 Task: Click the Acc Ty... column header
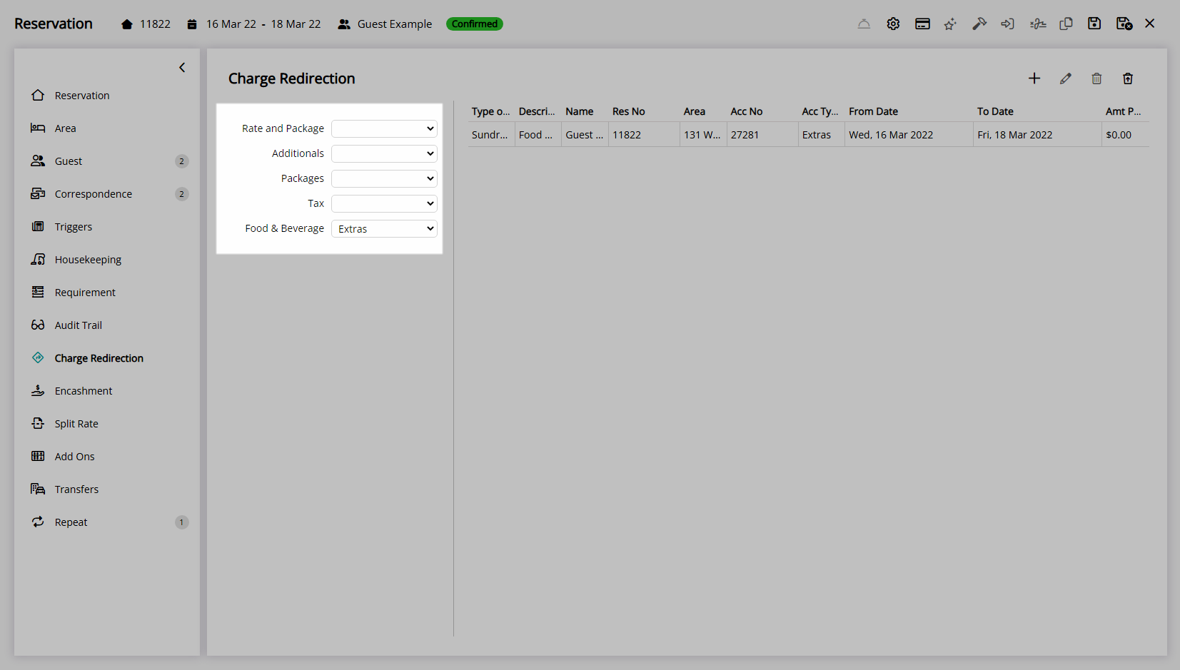coord(820,111)
